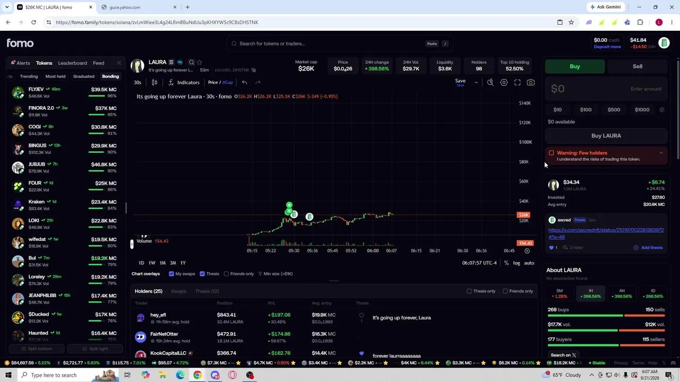Open the Min size filter
Screen dimensions: 680x382
tap(275, 274)
